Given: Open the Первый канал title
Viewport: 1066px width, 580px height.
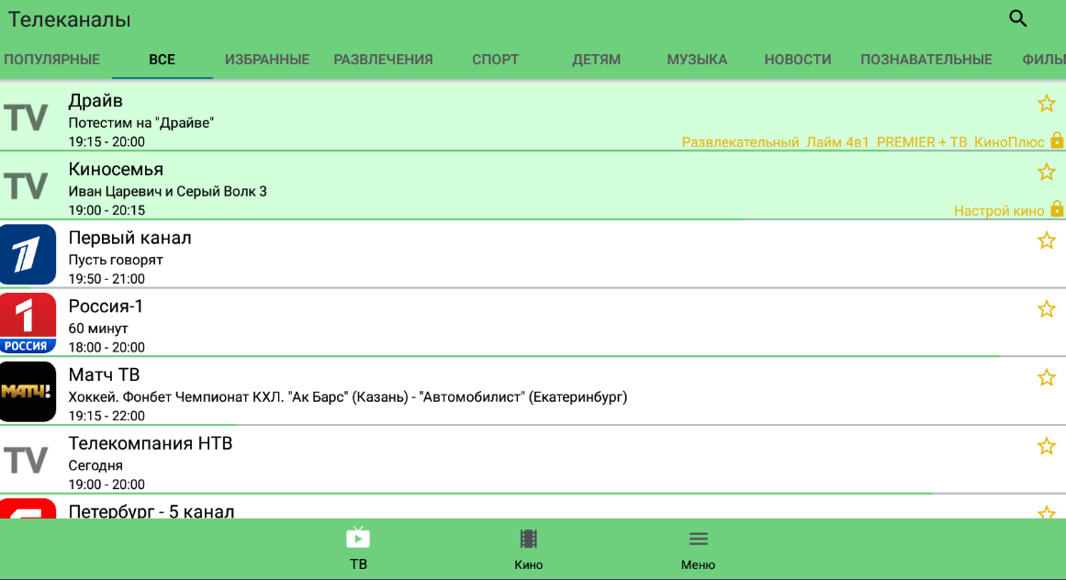Looking at the screenshot, I should click(x=129, y=238).
